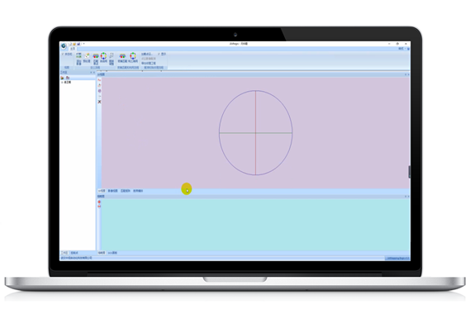This screenshot has height=324, width=470.
Task: Close the purple 3D view panel
Action: (x=408, y=74)
